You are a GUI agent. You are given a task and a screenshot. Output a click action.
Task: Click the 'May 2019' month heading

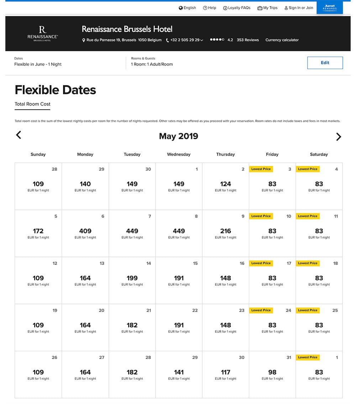pyautogui.click(x=178, y=136)
